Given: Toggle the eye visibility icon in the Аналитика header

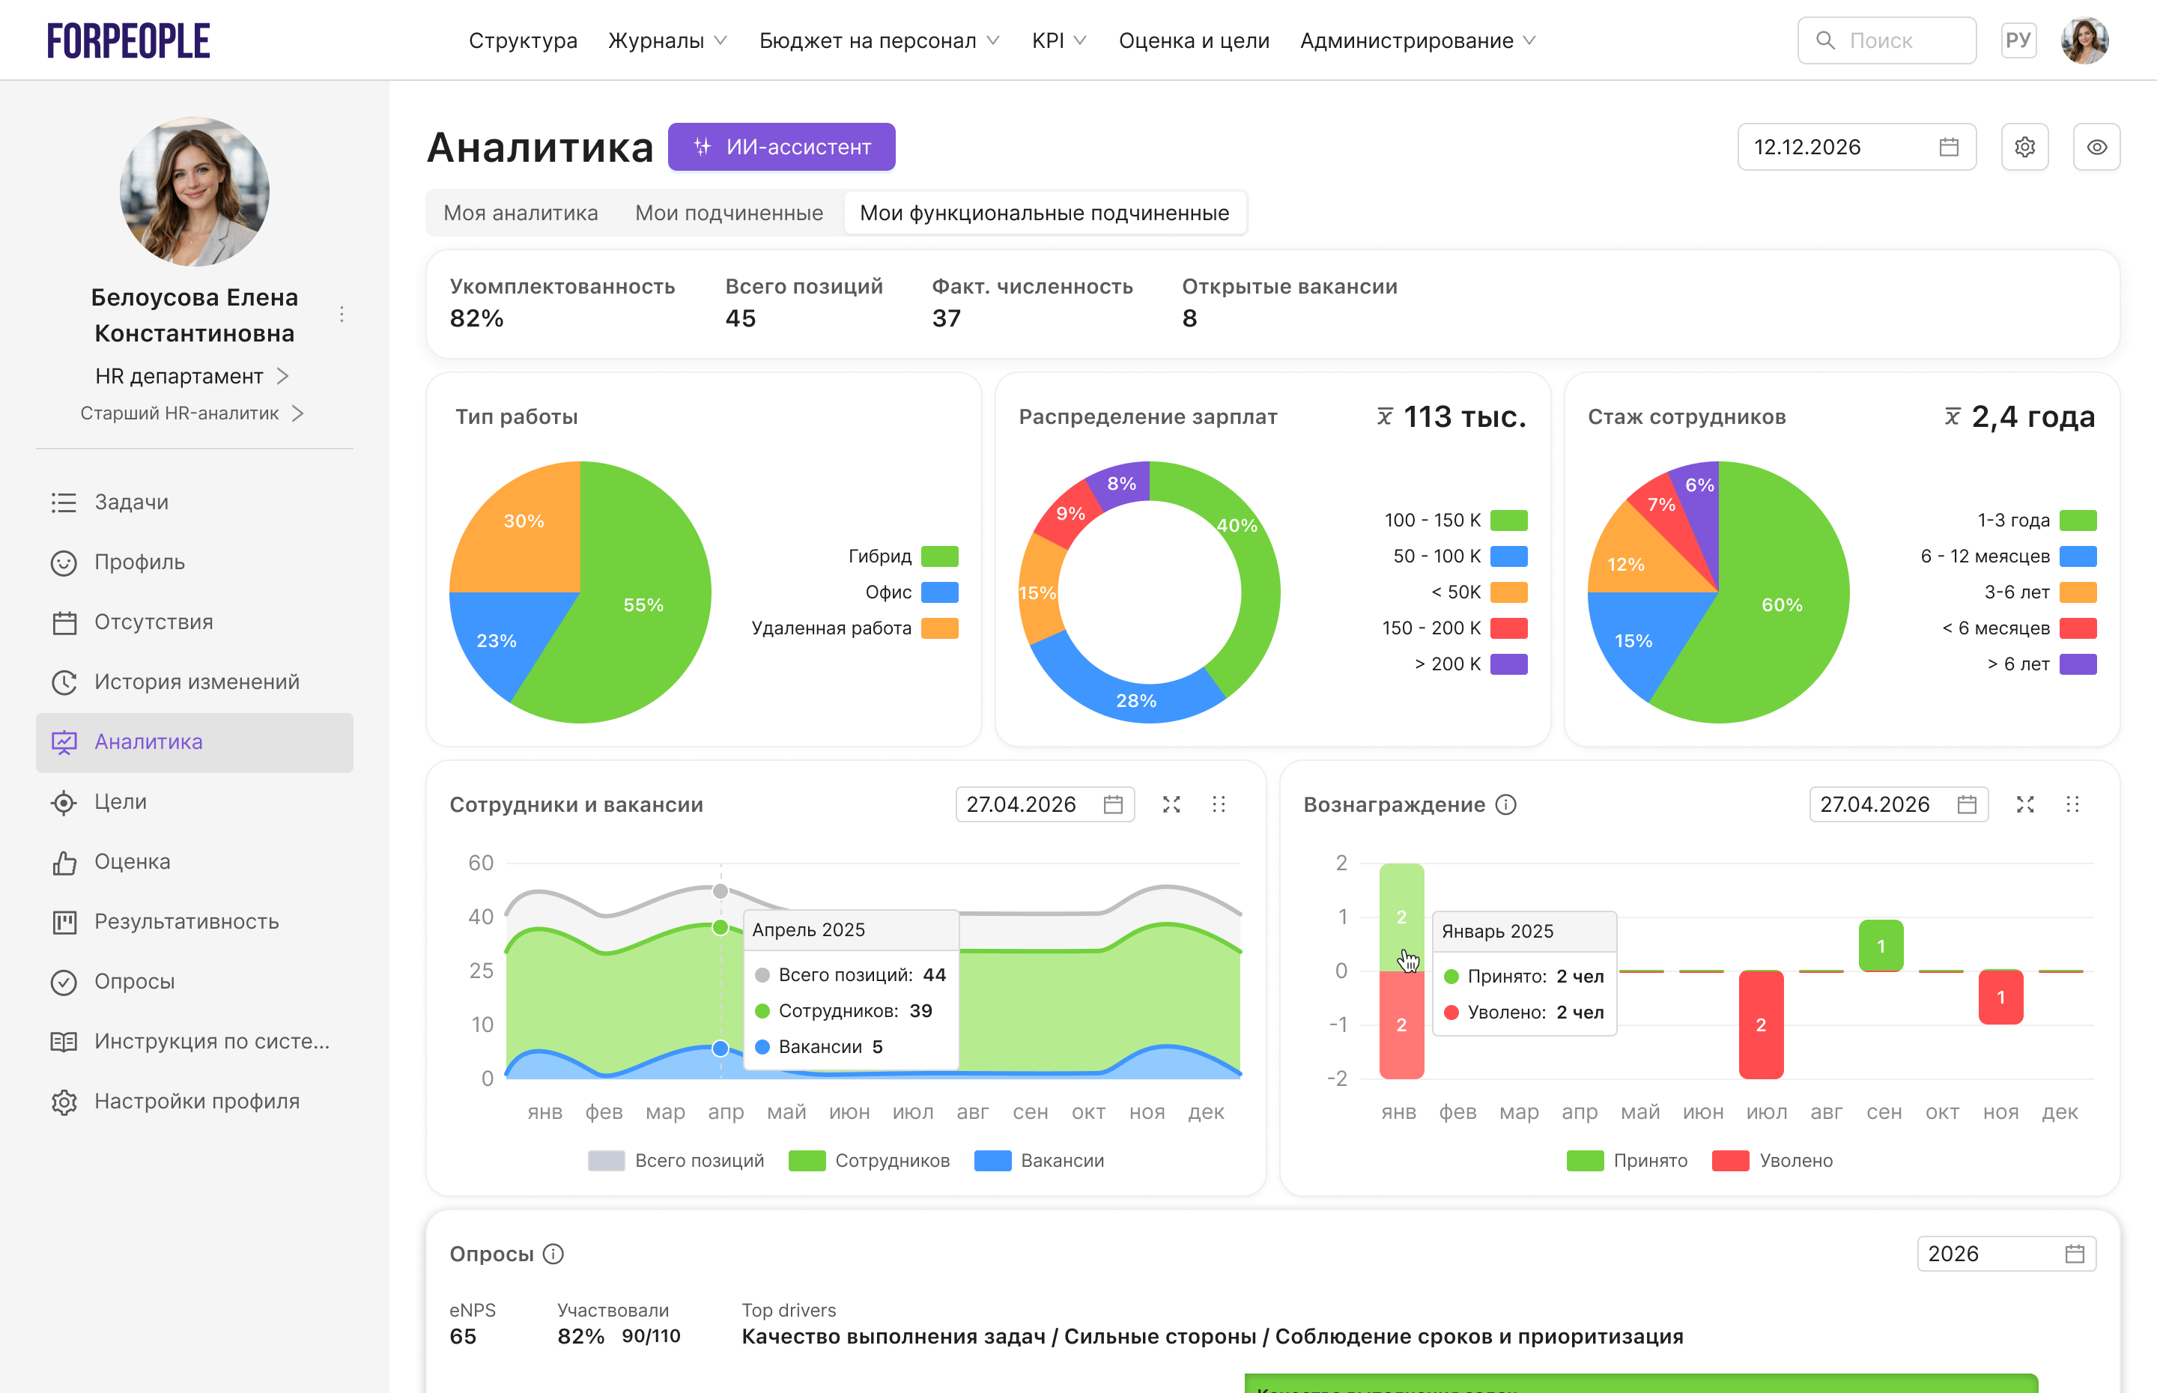Looking at the screenshot, I should pos(2096,147).
